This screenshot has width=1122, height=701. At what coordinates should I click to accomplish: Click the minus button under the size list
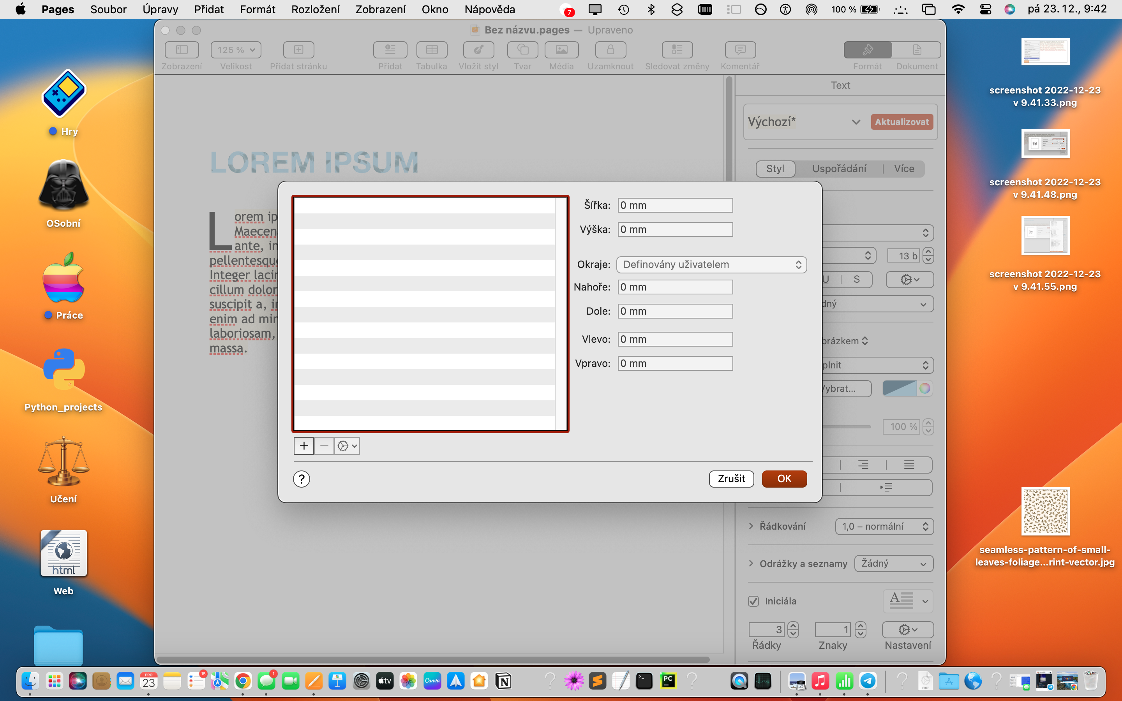pyautogui.click(x=324, y=446)
